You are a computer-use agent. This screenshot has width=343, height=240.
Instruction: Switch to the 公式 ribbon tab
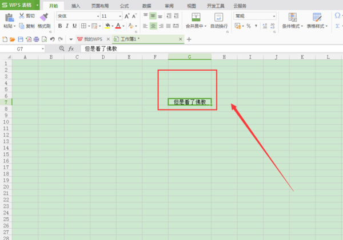[124, 6]
